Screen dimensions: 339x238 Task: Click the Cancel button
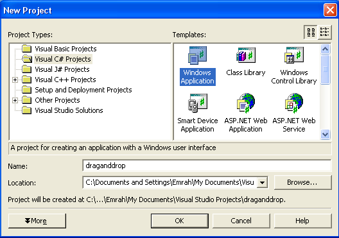pos(241,221)
